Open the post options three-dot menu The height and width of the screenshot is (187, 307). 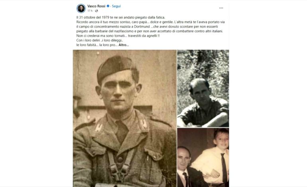221,8
